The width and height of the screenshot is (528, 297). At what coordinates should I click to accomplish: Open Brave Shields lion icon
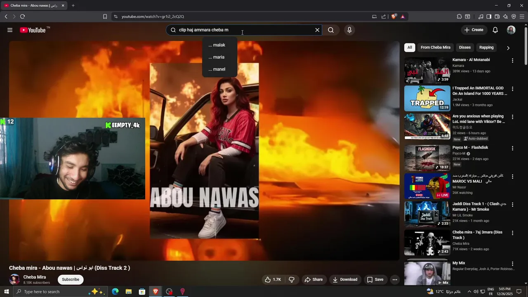pyautogui.click(x=394, y=16)
